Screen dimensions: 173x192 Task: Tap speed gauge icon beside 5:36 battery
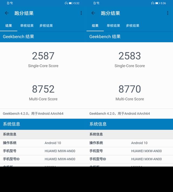(153, 3)
